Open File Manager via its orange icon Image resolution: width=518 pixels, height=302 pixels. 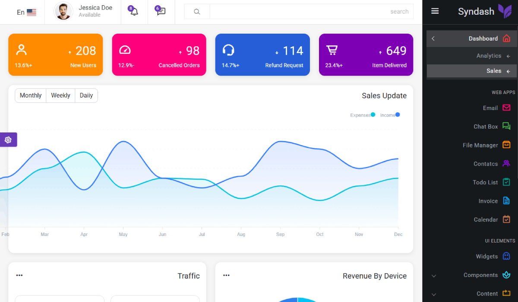point(507,145)
